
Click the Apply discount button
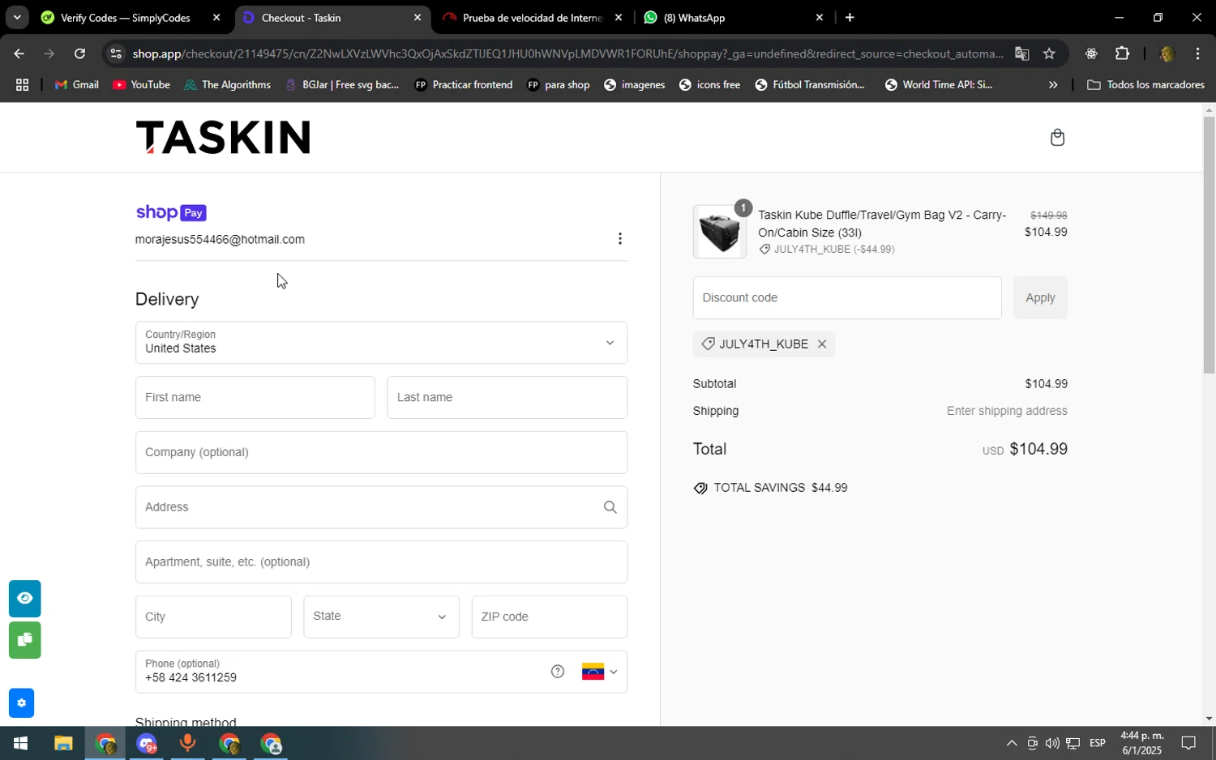1040,298
